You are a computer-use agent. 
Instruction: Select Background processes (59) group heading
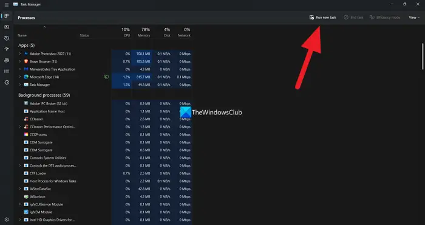[x=44, y=95]
